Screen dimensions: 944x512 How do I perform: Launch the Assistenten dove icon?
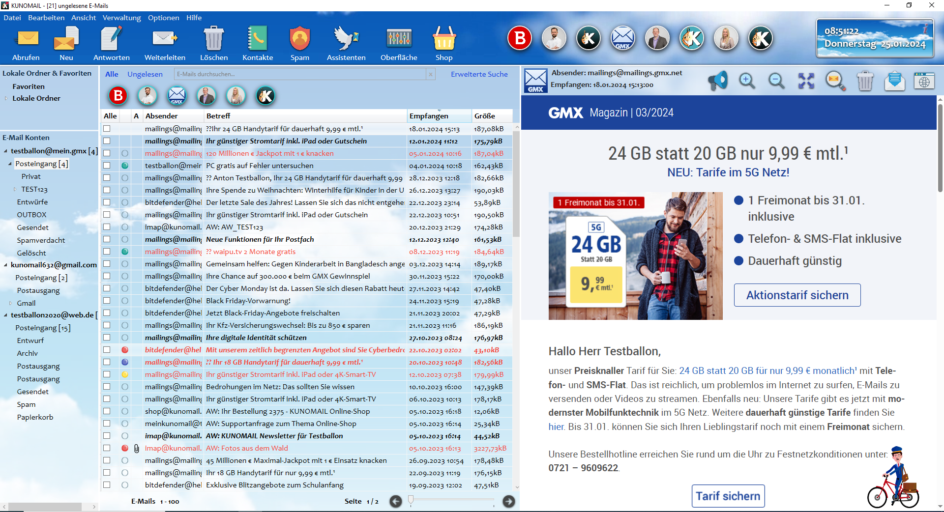346,44
